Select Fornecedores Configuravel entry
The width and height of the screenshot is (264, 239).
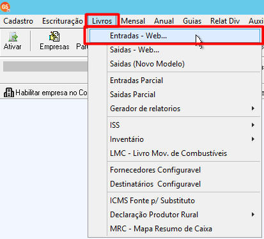tap(175, 170)
